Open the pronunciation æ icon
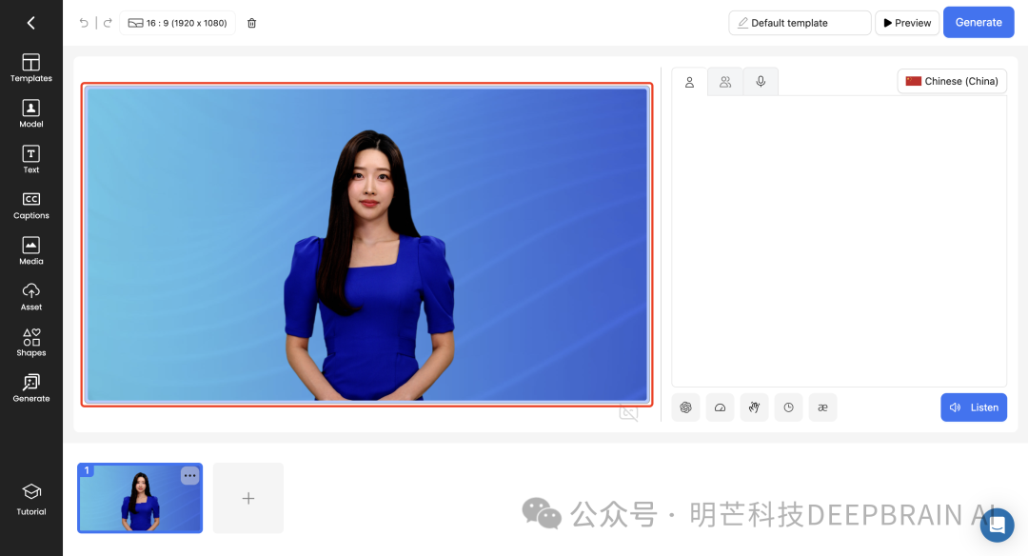The width and height of the screenshot is (1028, 556). pyautogui.click(x=822, y=407)
